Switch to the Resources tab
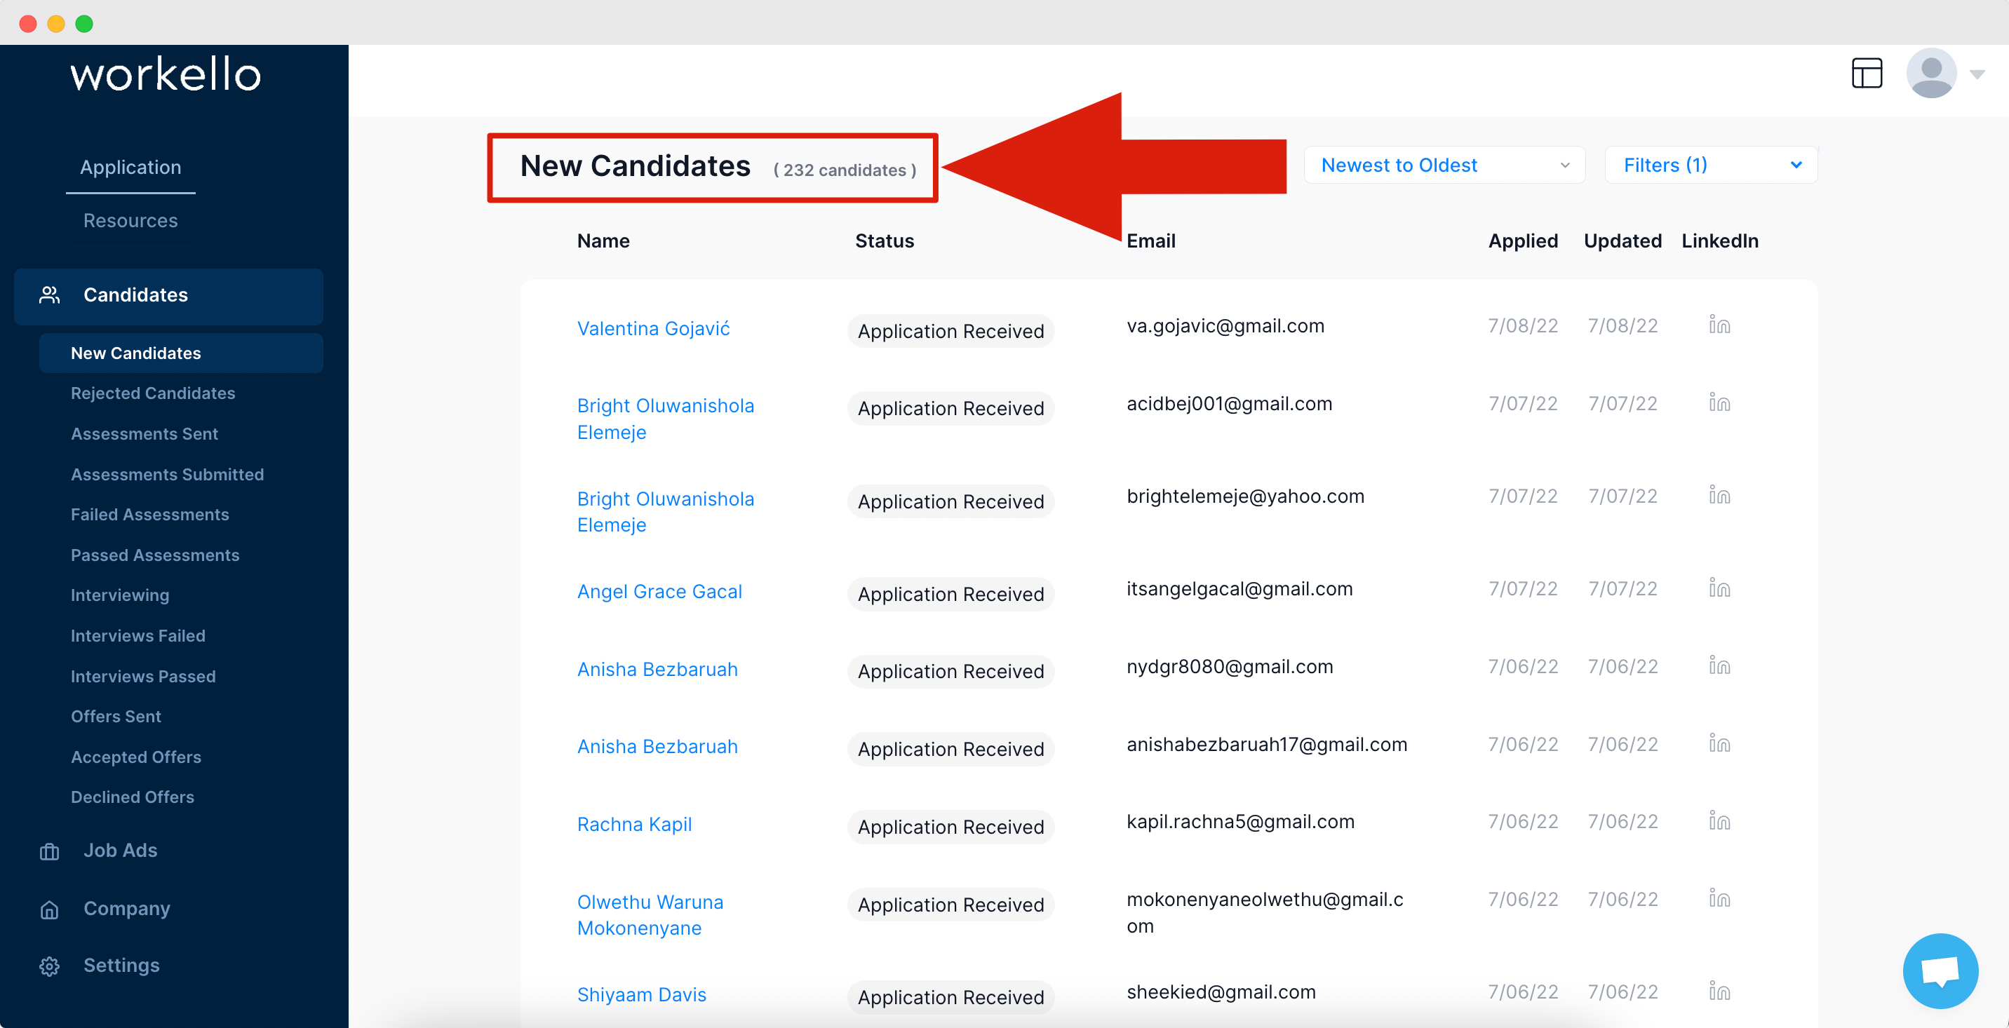This screenshot has width=2009, height=1028. tap(130, 221)
